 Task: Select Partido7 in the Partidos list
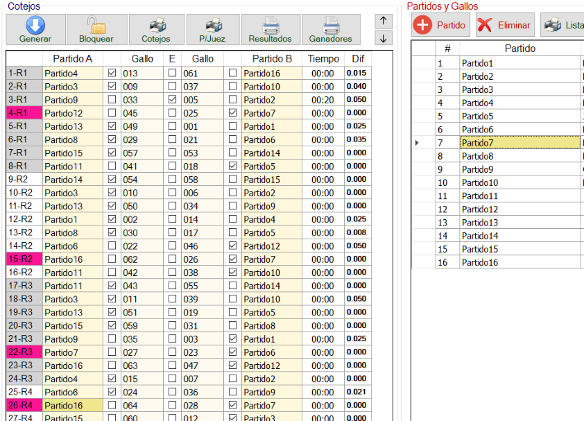point(520,143)
